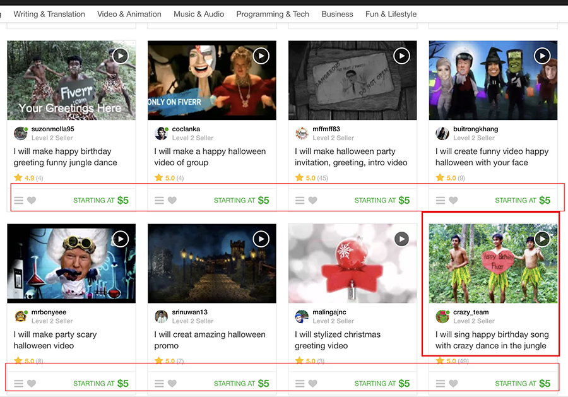
Task: Click crazy_team seller username
Action: tap(471, 312)
